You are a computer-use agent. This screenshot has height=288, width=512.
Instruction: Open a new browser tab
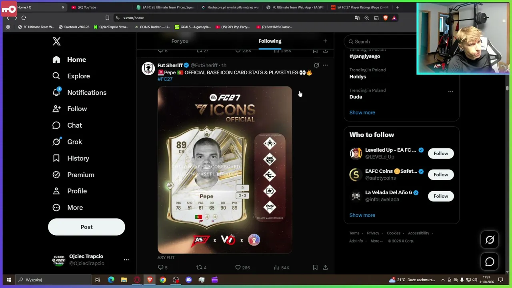[397, 7]
